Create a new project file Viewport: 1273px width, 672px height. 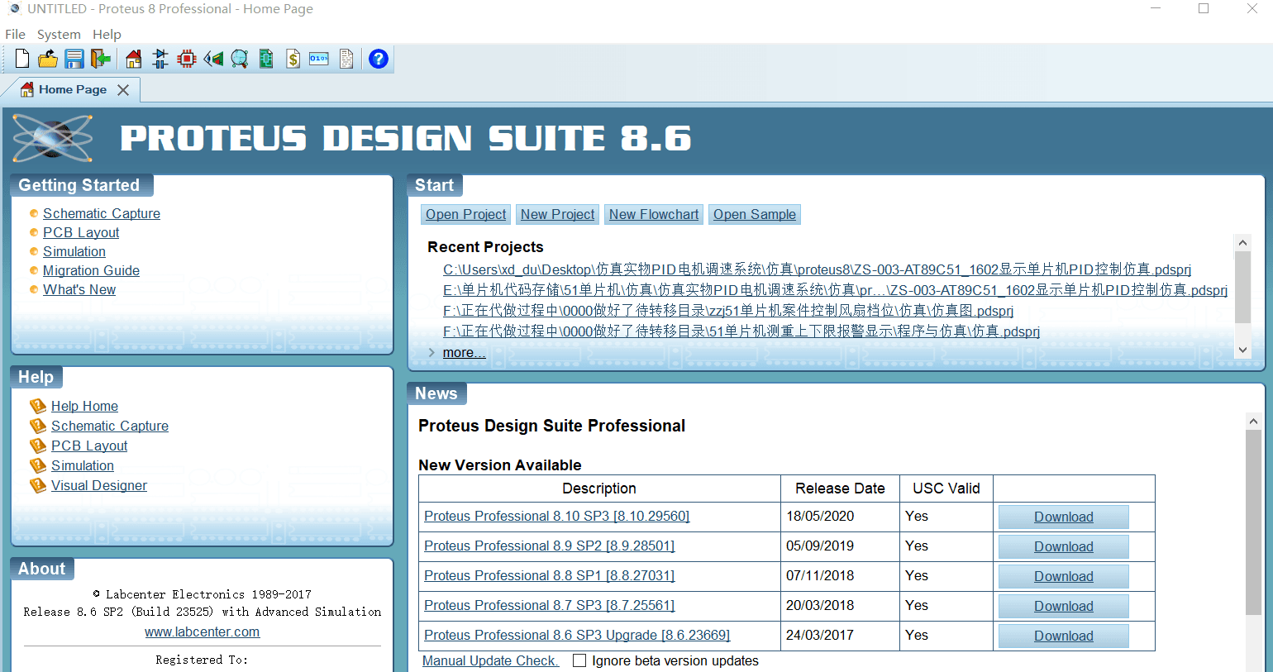[21, 59]
